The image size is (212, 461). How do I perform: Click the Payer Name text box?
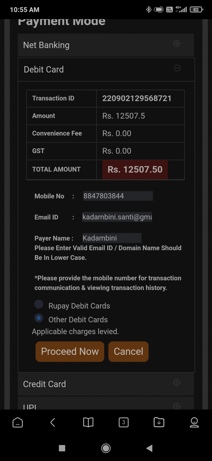pyautogui.click(x=112, y=238)
